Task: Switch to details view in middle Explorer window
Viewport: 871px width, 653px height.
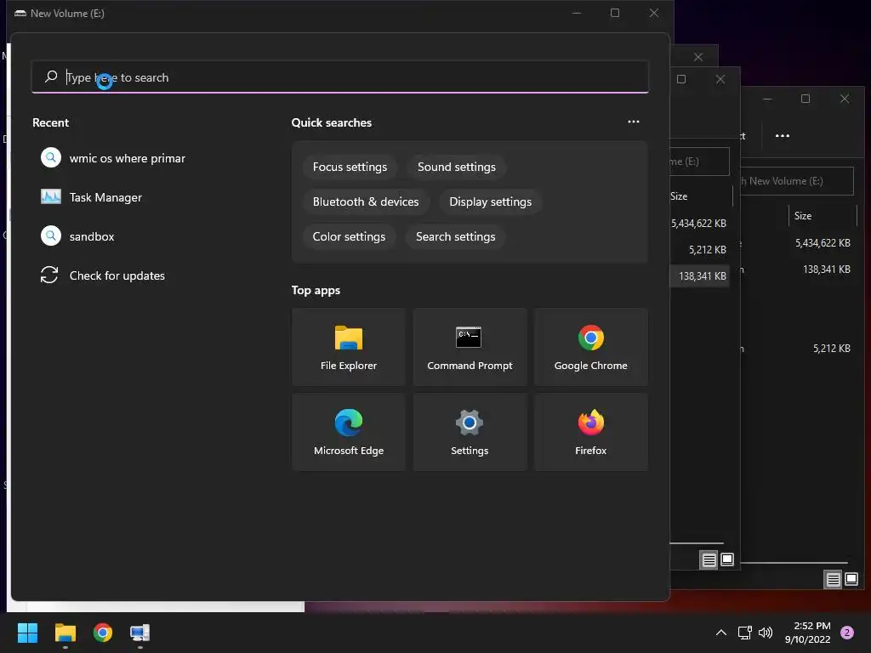Action: (709, 560)
